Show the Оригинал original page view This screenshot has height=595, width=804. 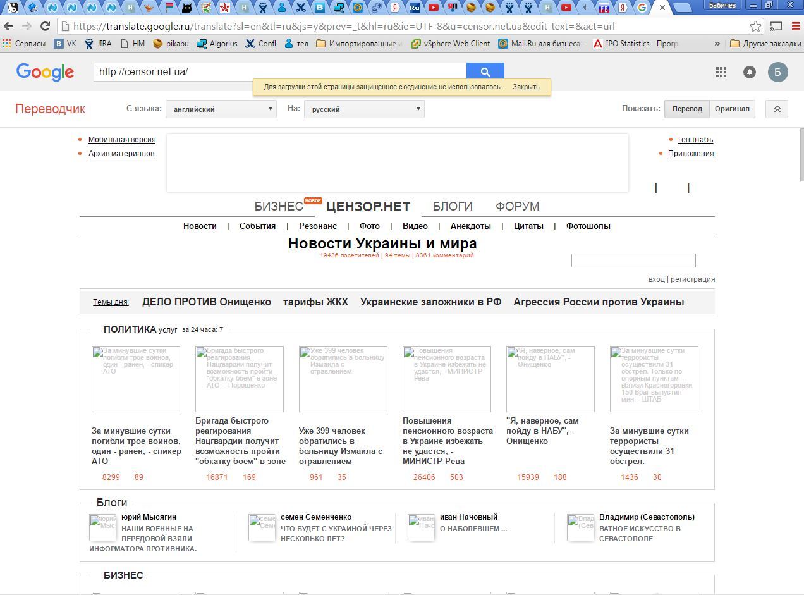(732, 109)
